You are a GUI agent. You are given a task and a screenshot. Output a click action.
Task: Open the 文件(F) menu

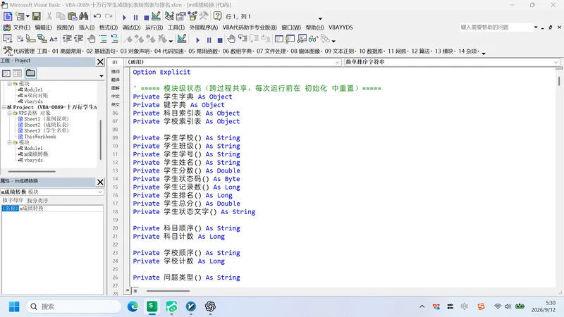[21, 27]
